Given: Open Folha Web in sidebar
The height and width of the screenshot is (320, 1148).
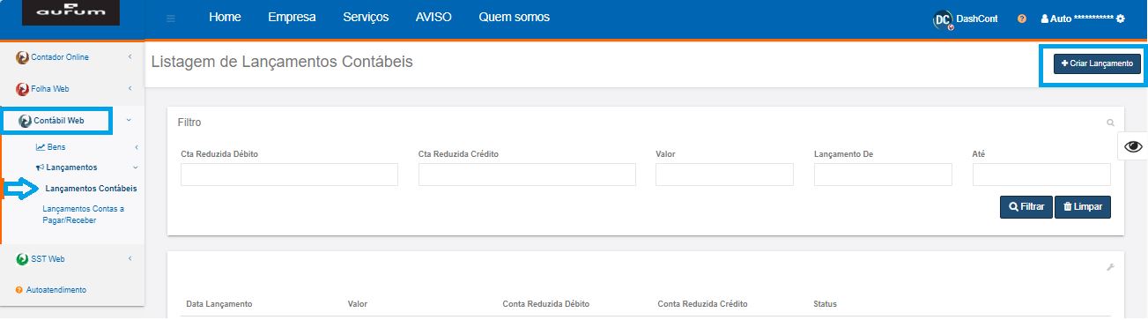Looking at the screenshot, I should pyautogui.click(x=49, y=89).
